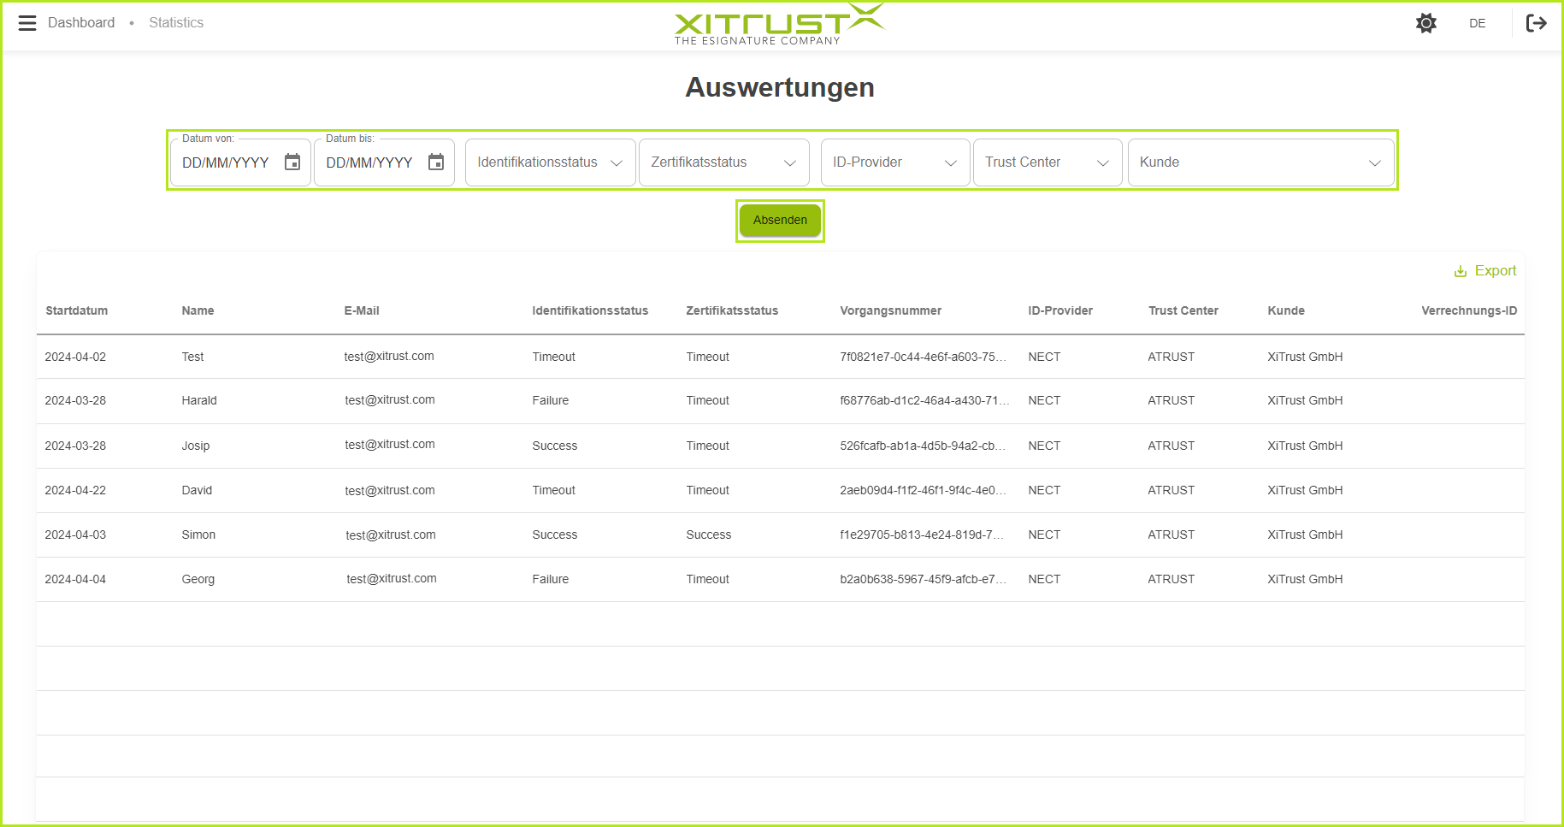1564x827 pixels.
Task: Toggle dark mode with the sun icon
Action: [1425, 23]
